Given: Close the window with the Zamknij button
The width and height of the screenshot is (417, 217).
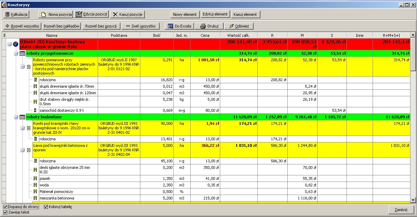Looking at the screenshot, I should tap(401, 210).
